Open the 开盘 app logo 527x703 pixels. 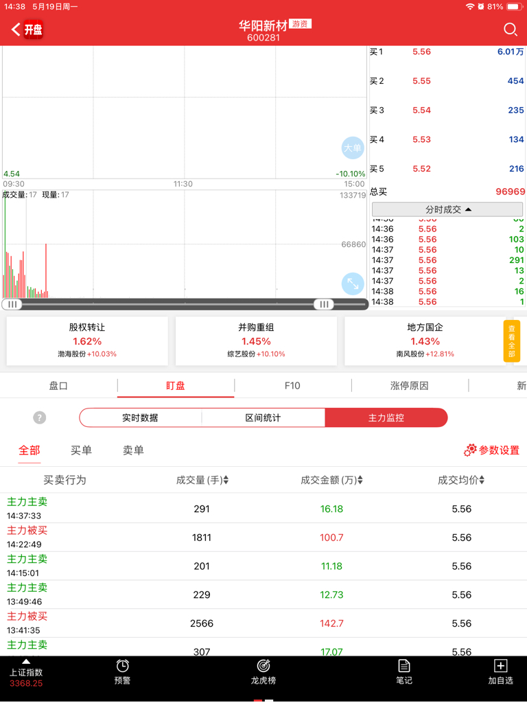tap(33, 30)
